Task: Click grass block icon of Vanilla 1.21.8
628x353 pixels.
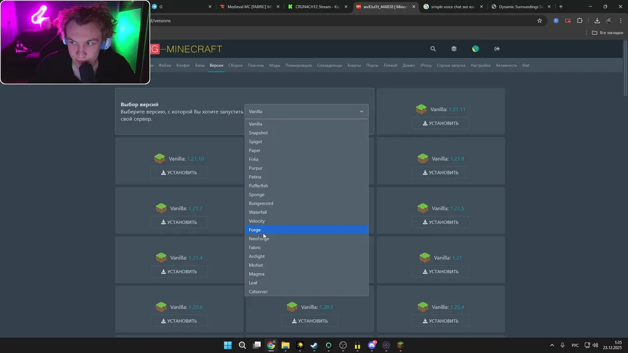Action: click(423, 158)
